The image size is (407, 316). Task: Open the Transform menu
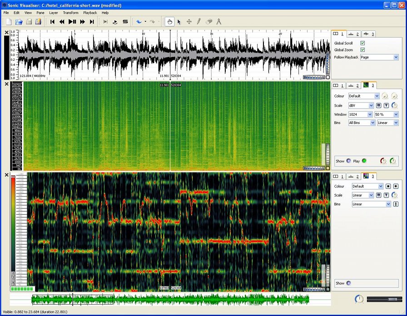pyautogui.click(x=70, y=13)
